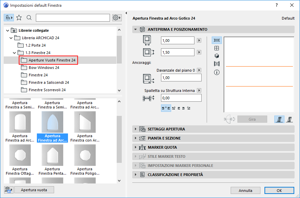Open Davanzale dal piano 0 anchor menu
Screen dimensions: 300x198
(199, 70)
